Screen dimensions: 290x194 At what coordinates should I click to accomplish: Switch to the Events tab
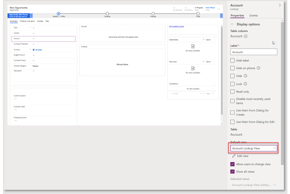253,15
